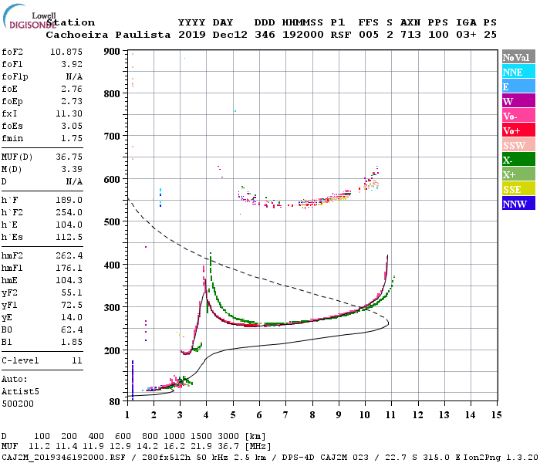Click the Artist5 auto-scaling label
Viewport: 540px width, 463px height.
(20, 392)
